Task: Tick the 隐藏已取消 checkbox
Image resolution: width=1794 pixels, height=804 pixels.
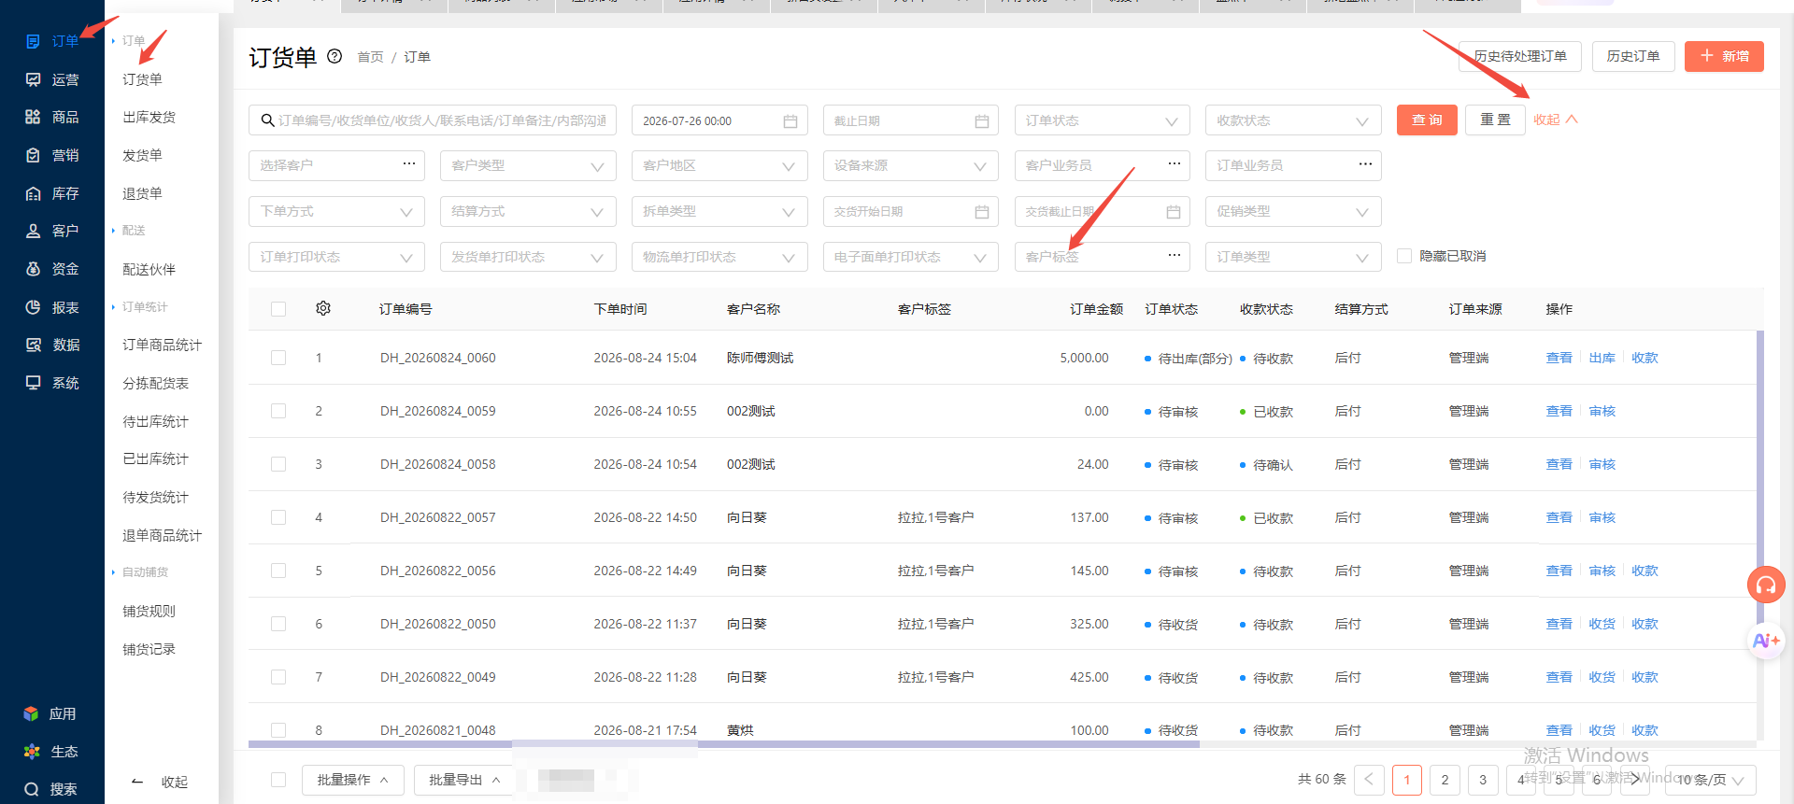Action: pos(1403,256)
